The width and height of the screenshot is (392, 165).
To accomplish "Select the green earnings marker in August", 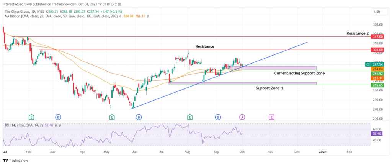I will point(190,117).
